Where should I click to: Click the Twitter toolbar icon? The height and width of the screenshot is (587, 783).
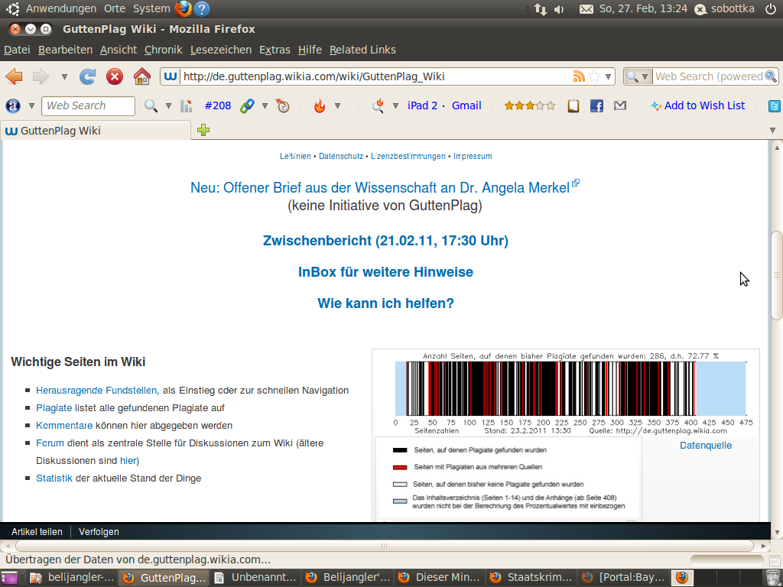[x=775, y=105]
